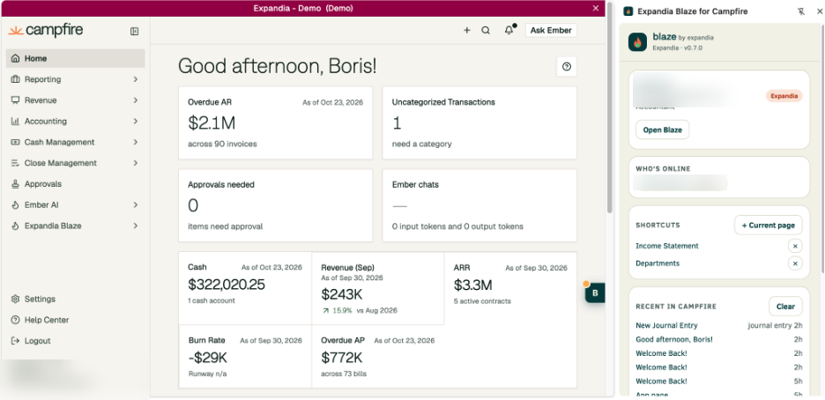Click the Cash Management icon
This screenshot has width=825, height=400.
tap(15, 143)
